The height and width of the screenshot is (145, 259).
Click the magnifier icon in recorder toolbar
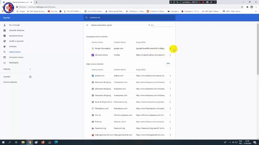177,2
